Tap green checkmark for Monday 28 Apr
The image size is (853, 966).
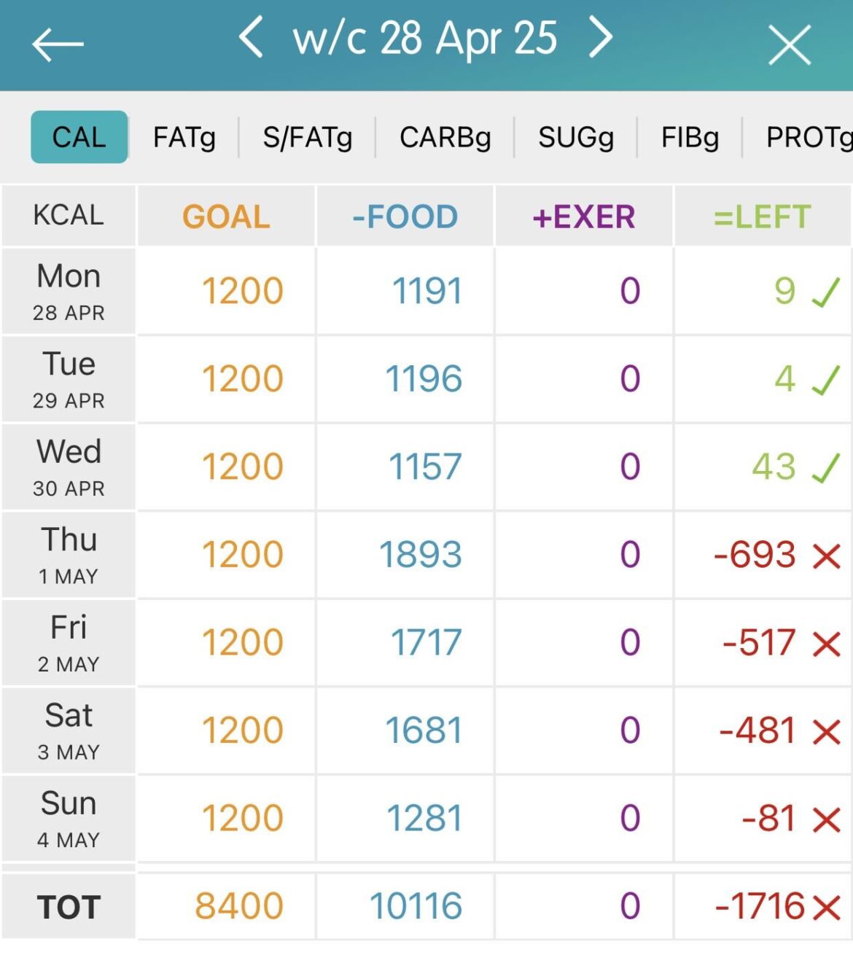(x=825, y=292)
